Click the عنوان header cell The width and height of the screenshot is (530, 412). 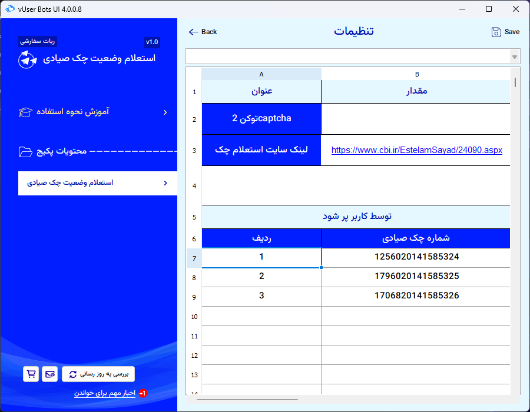click(261, 91)
